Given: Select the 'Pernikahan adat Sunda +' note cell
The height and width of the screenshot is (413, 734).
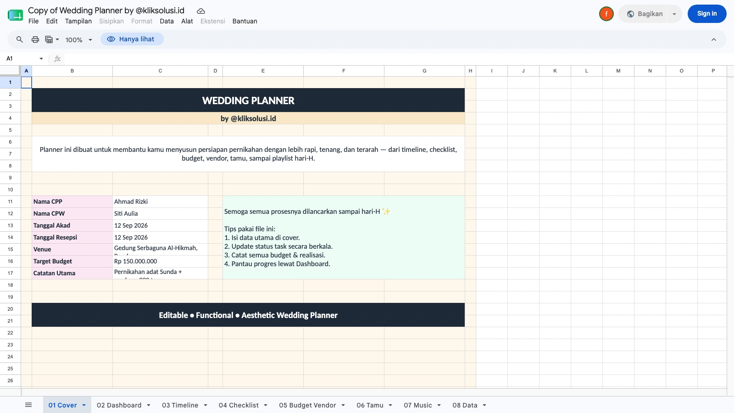Looking at the screenshot, I should pyautogui.click(x=161, y=273).
